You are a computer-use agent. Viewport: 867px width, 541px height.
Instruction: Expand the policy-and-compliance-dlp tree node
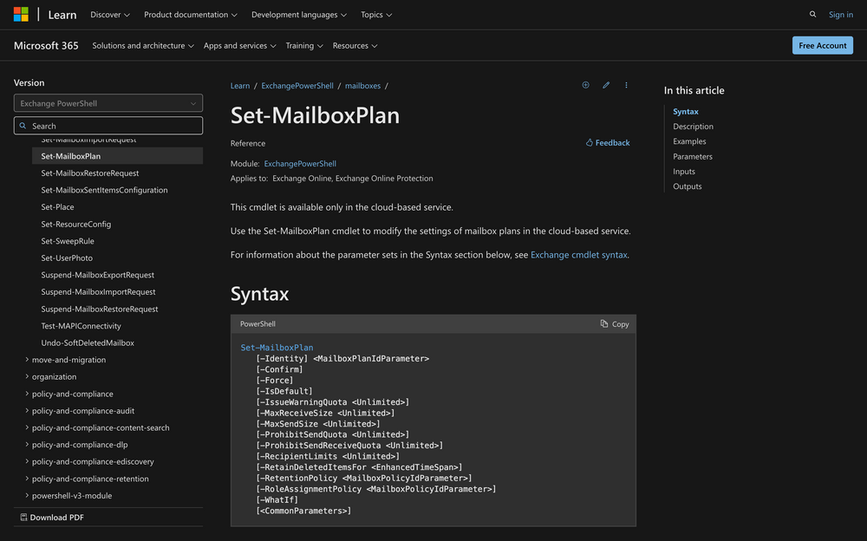80,445
